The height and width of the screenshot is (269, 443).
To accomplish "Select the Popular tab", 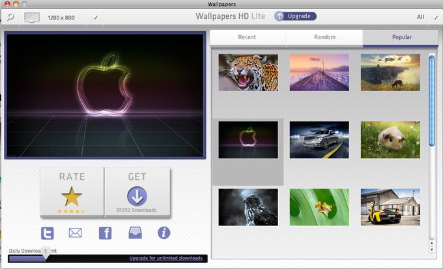I will pos(401,38).
